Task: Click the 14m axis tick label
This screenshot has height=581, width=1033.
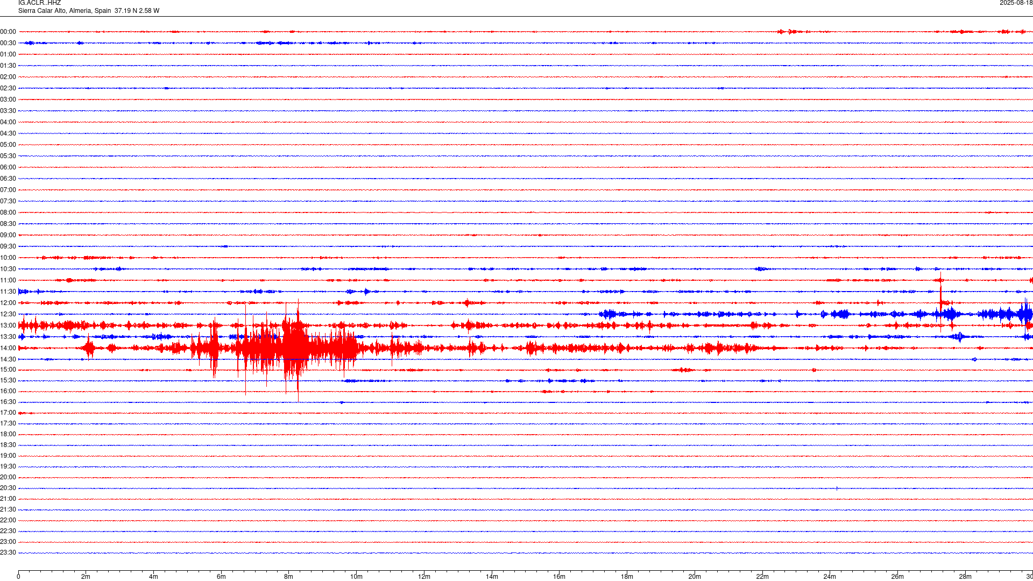Action: (492, 577)
